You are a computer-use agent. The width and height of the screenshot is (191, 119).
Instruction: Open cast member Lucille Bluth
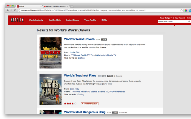[75, 52]
